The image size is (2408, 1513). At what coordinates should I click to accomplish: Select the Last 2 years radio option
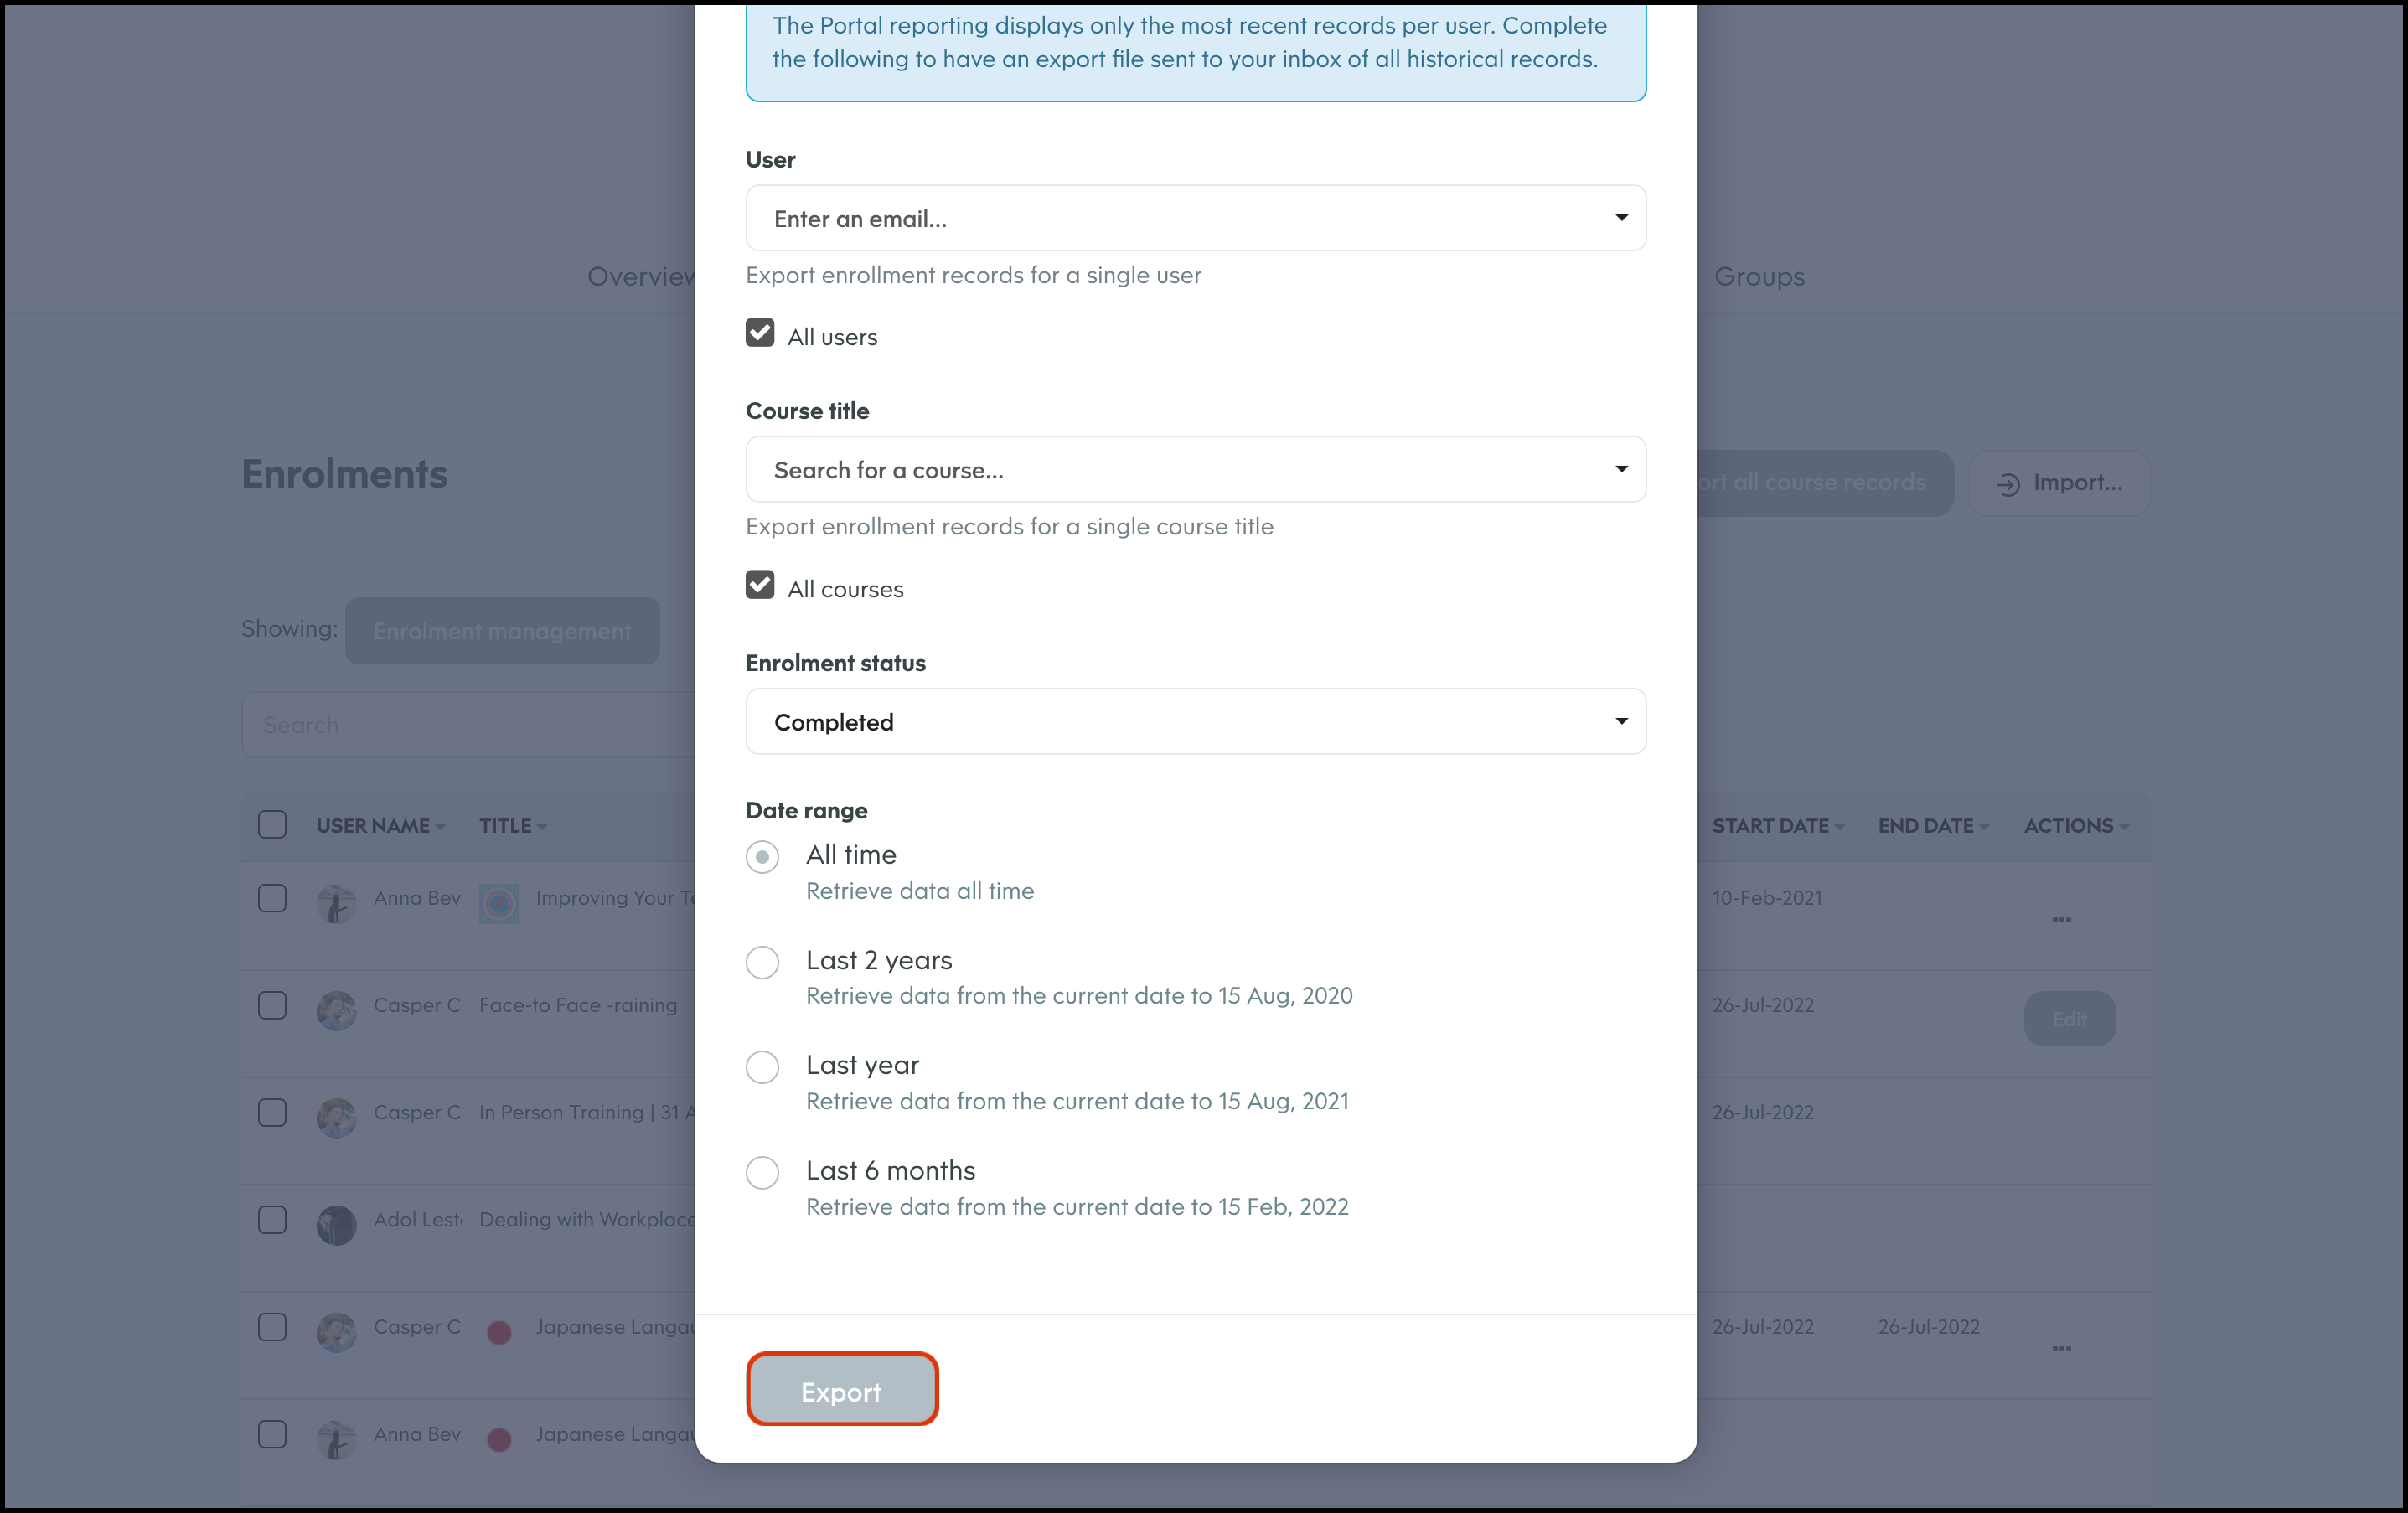tap(762, 962)
